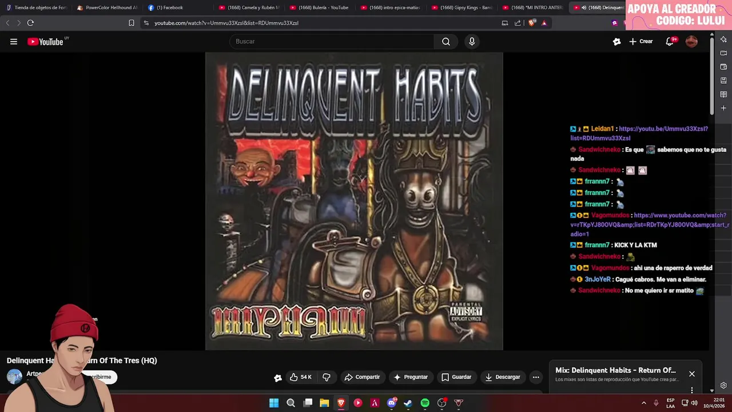
Task: Click the Descargar download button
Action: (503, 377)
